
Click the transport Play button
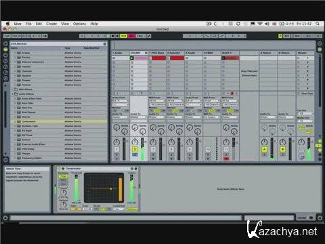(108, 36)
